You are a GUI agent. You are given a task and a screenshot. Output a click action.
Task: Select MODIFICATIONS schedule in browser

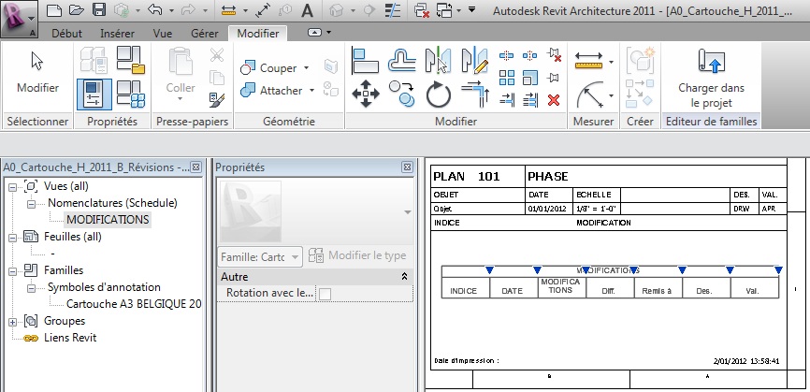[x=108, y=220]
